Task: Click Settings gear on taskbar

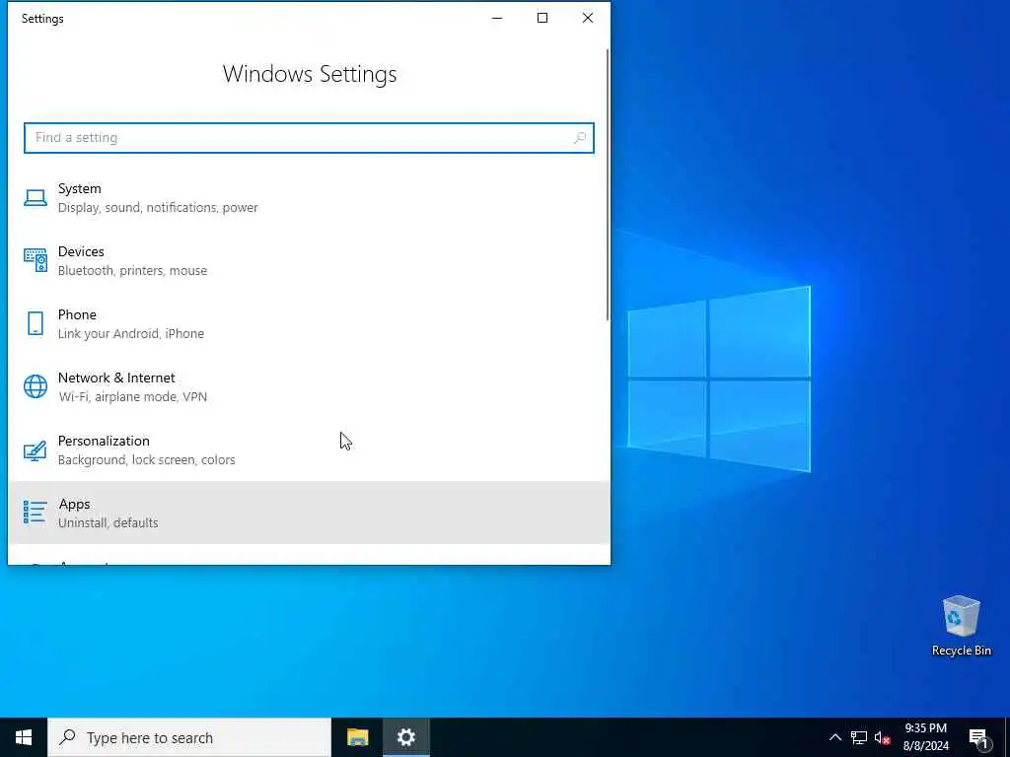Action: click(x=405, y=737)
